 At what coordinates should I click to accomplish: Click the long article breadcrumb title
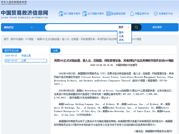pos(89,39)
